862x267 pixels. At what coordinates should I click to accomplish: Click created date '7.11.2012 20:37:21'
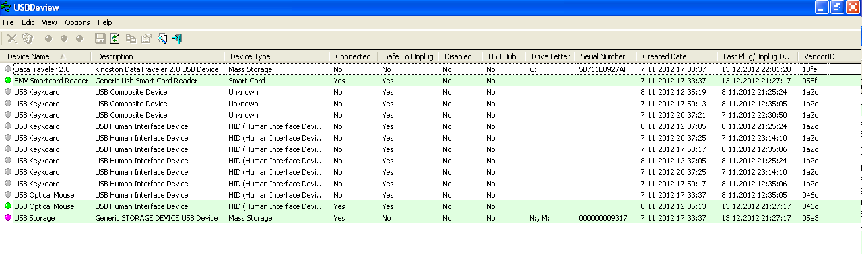(673, 114)
